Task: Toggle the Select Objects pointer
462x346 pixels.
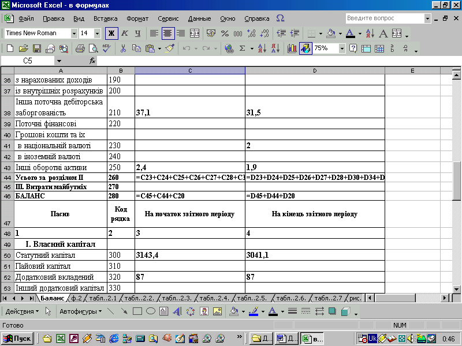Action: 48,311
